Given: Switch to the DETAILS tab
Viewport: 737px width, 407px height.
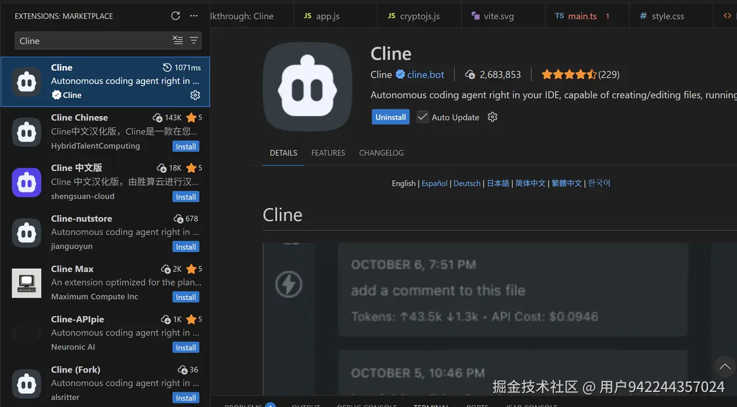Looking at the screenshot, I should (283, 153).
